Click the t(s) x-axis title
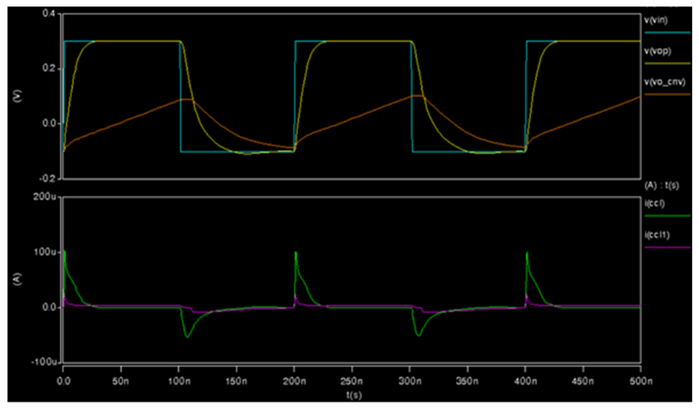The image size is (699, 410). pos(354,395)
